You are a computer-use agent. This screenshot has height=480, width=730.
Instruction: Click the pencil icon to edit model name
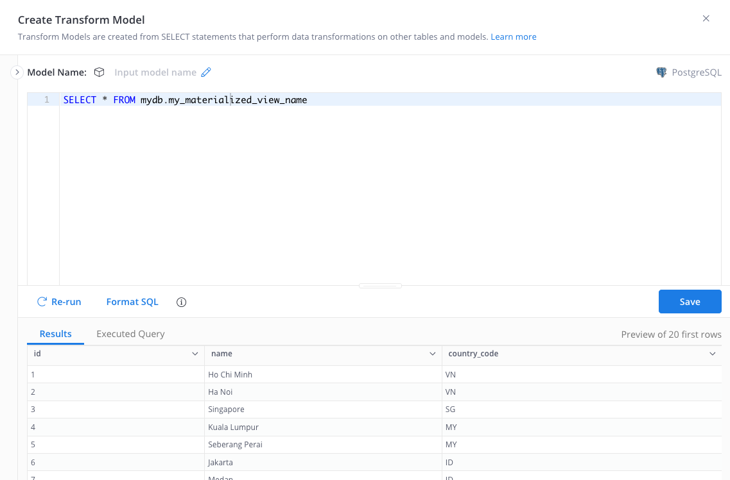pyautogui.click(x=206, y=72)
